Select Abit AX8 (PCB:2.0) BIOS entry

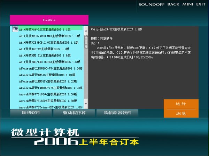coord(48,42)
